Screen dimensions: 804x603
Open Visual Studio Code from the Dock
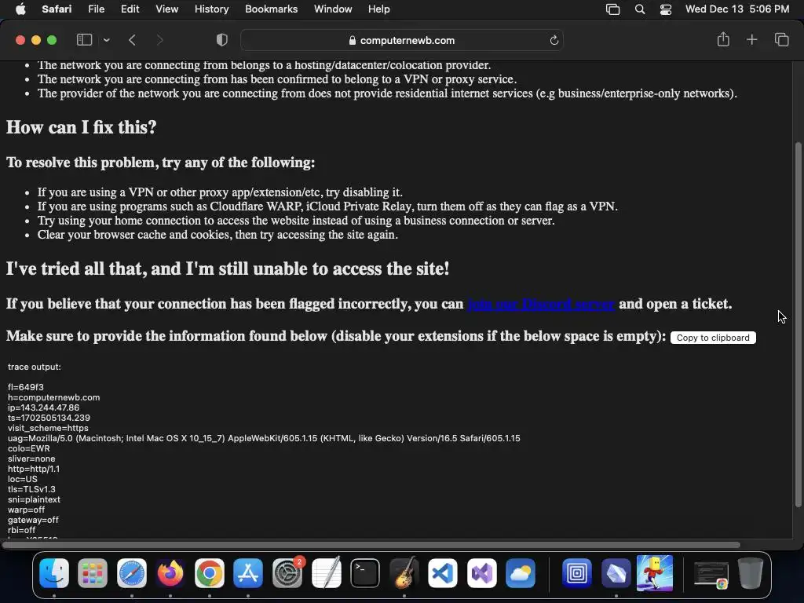[x=443, y=572]
